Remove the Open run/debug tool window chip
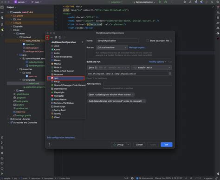Image resolution: width=220 pixels, height=180 pixels. point(133,94)
